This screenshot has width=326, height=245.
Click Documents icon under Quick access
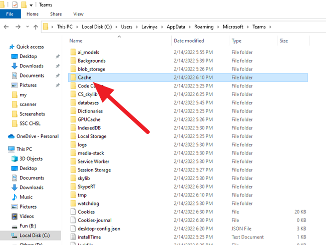point(15,75)
